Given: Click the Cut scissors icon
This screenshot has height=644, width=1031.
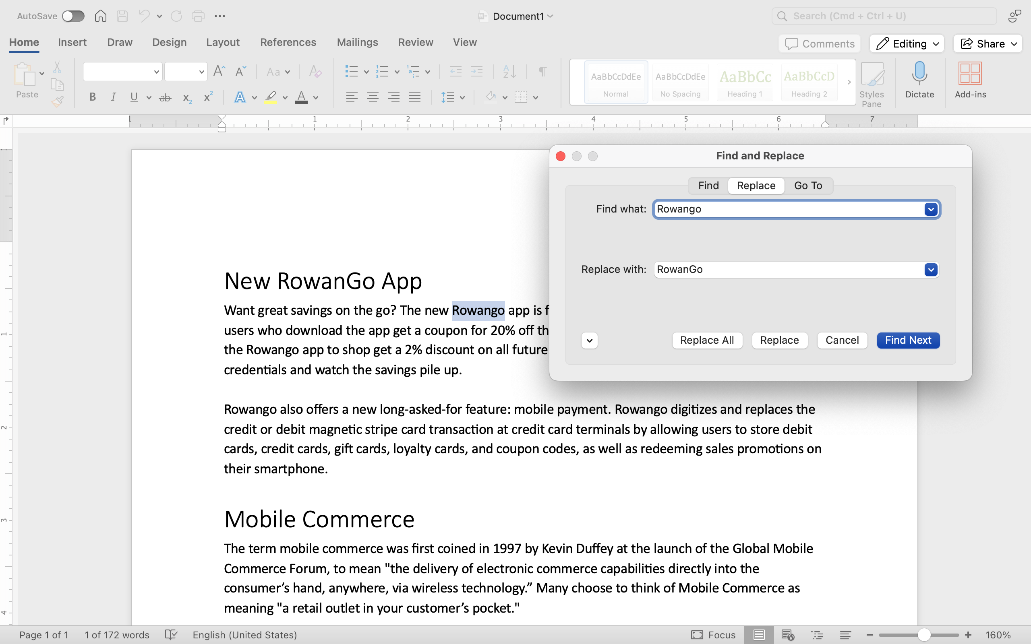Looking at the screenshot, I should pos(57,67).
